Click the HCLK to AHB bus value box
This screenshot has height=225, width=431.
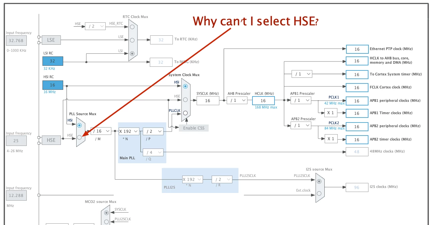point(357,61)
